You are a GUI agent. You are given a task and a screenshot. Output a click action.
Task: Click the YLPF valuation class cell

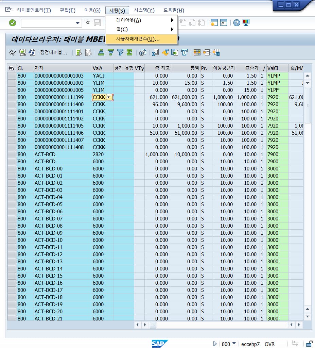(277, 90)
